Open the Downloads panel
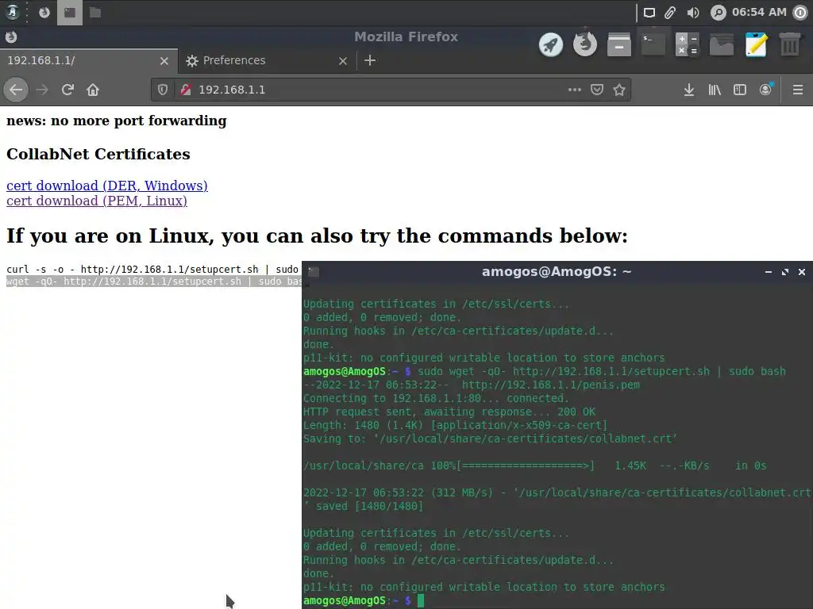 pos(688,90)
